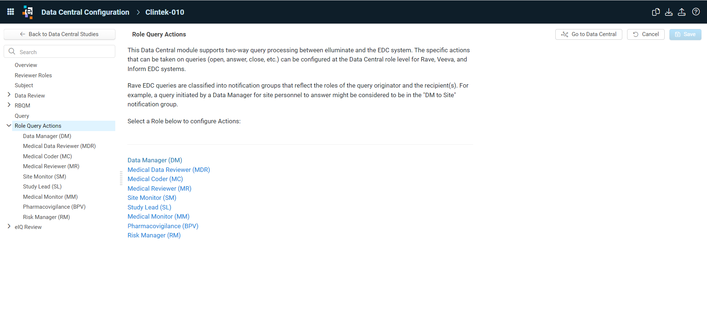Select RBQM in sidebar
The height and width of the screenshot is (332, 707).
point(22,106)
